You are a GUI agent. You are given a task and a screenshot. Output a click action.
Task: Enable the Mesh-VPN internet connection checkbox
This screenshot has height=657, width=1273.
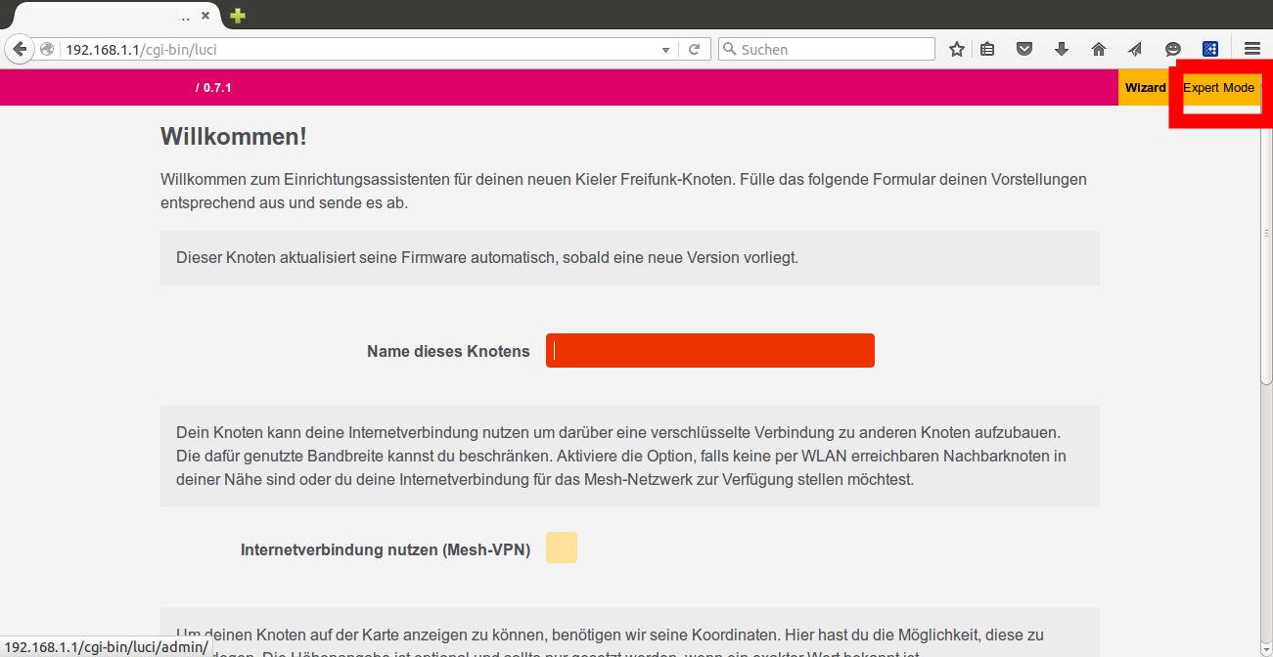562,547
